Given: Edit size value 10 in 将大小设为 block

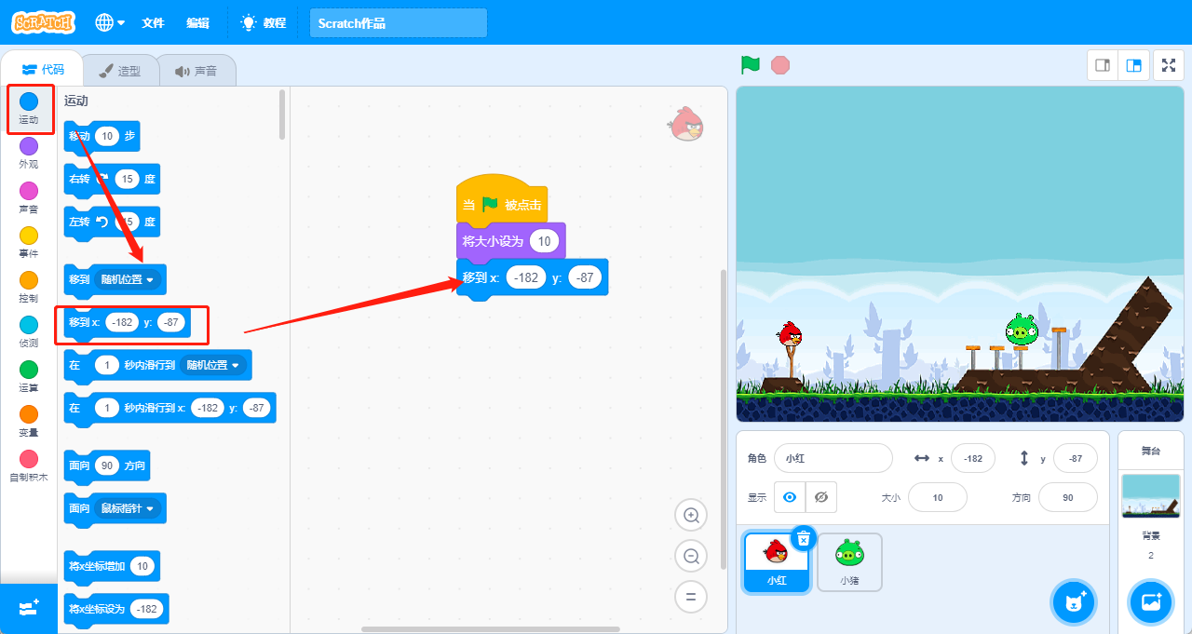Looking at the screenshot, I should tap(545, 241).
